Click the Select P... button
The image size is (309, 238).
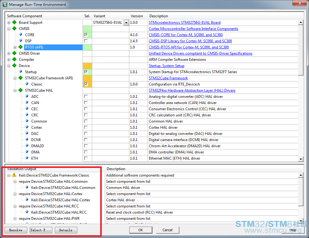[x=41, y=230]
